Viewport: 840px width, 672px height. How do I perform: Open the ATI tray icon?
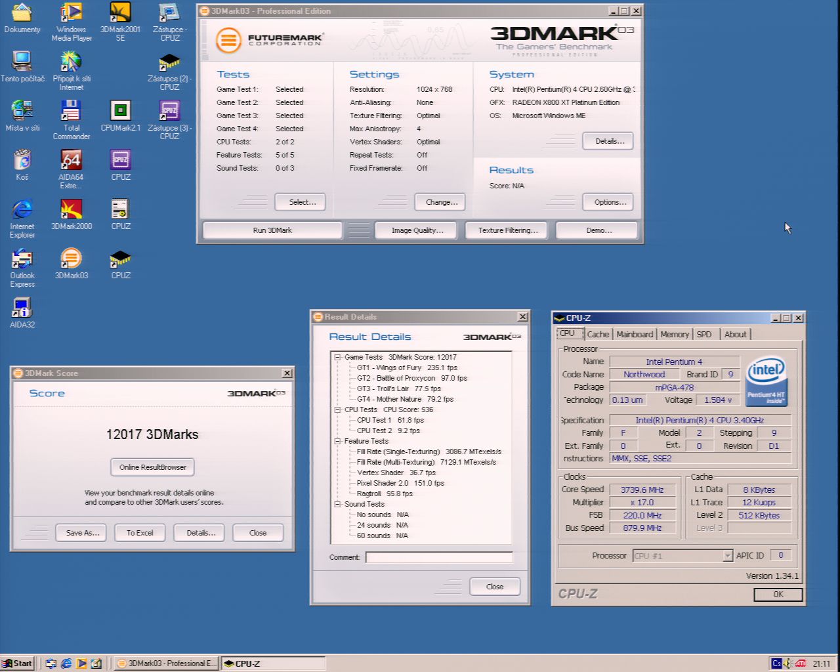801,663
